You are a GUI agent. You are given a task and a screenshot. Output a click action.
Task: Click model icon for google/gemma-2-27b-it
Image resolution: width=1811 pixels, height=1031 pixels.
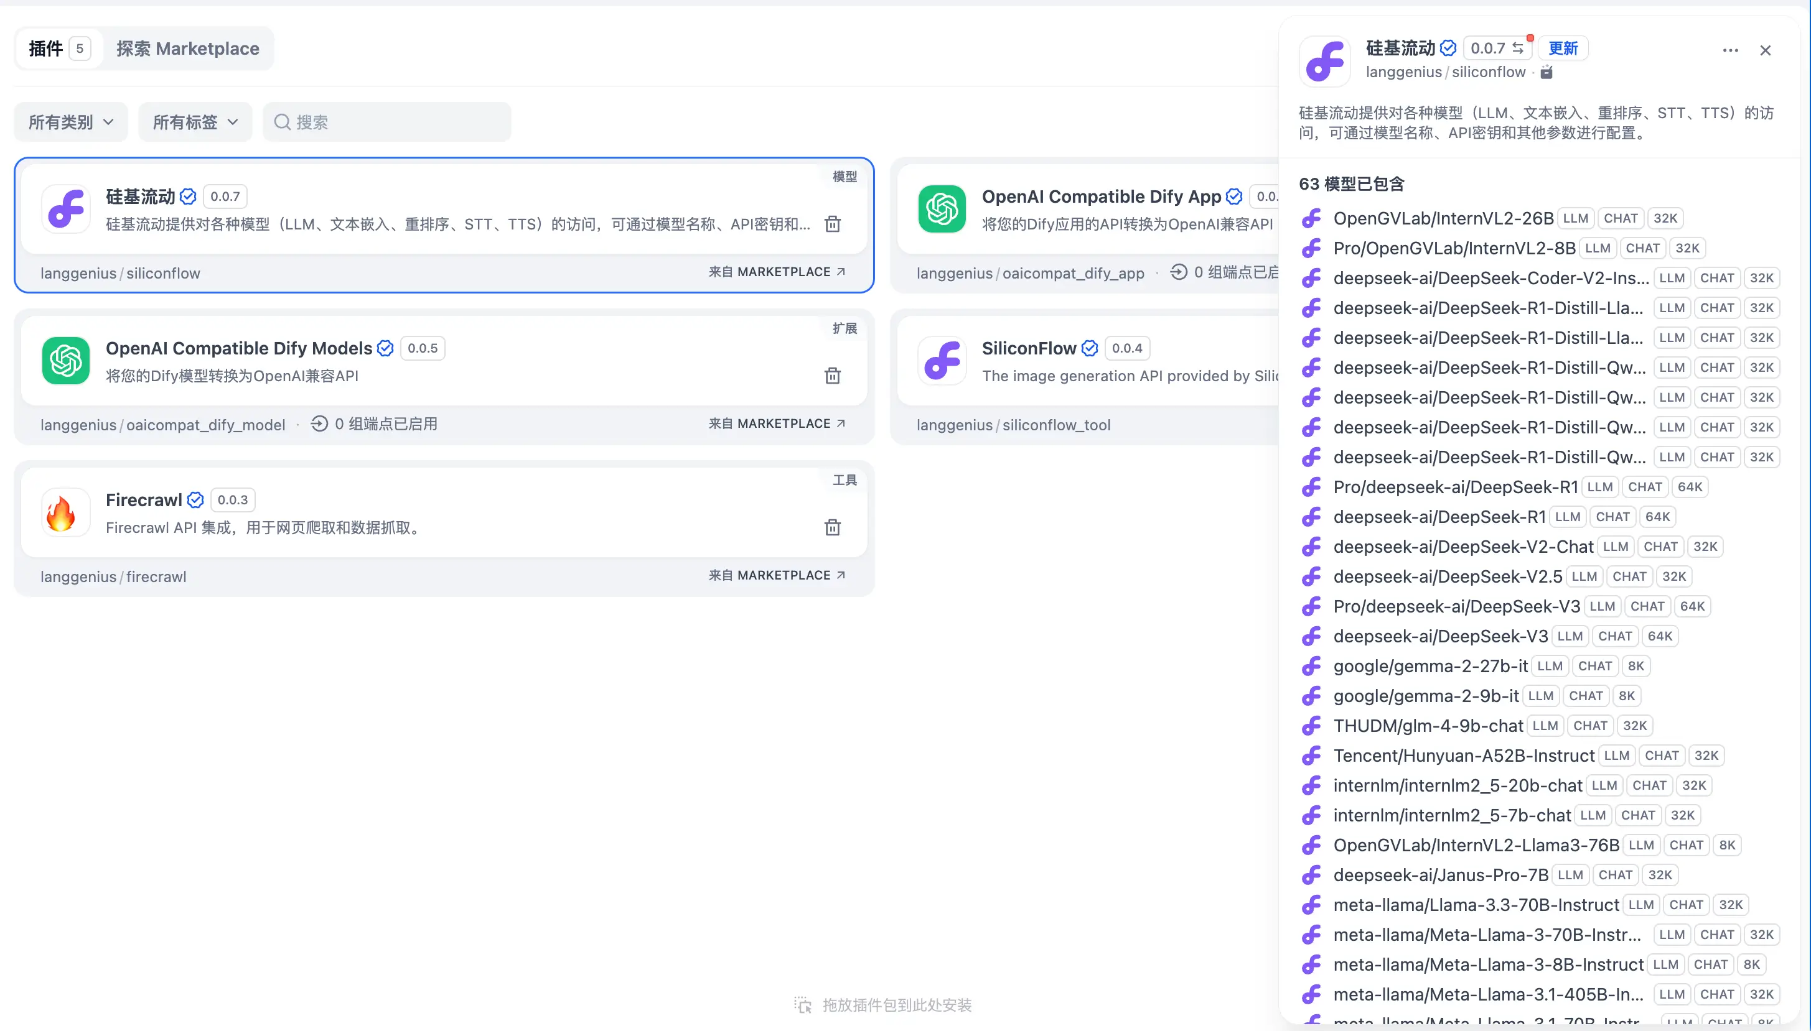1312,665
